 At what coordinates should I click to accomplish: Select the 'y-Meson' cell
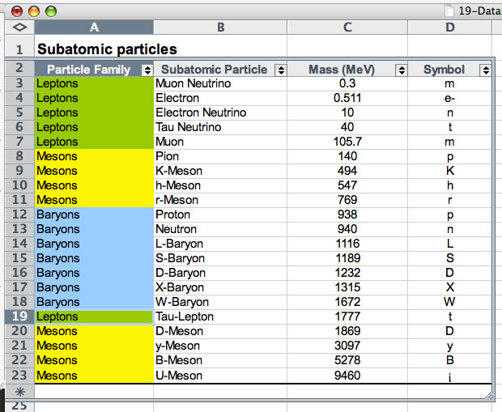coord(220,346)
